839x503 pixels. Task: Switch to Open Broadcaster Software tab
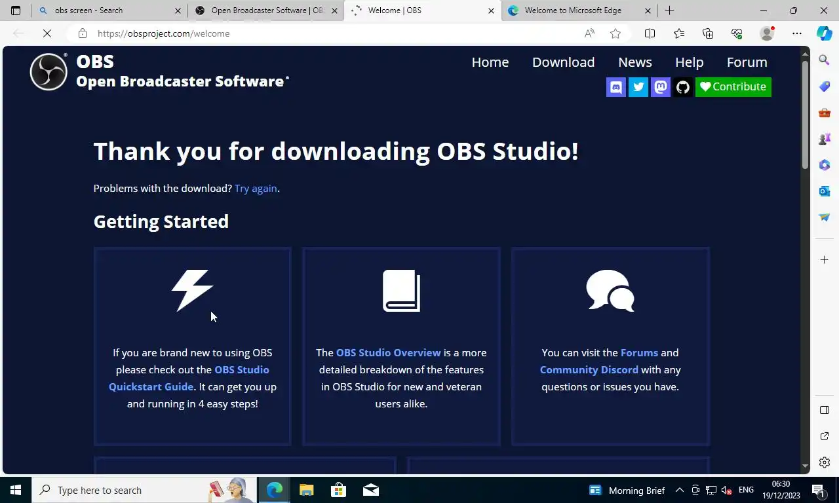pyautogui.click(x=265, y=10)
